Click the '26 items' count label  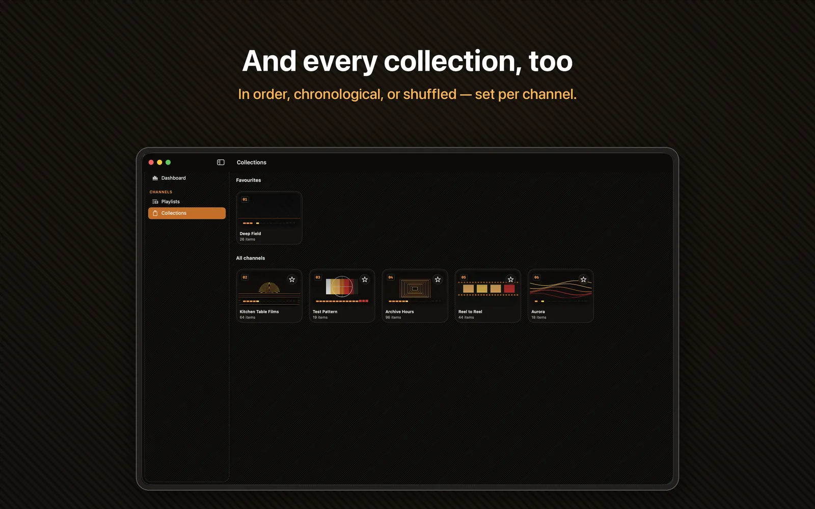coord(248,239)
